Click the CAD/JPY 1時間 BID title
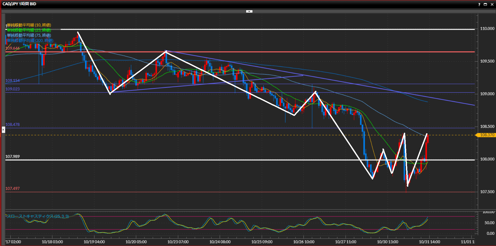 click(x=19, y=4)
